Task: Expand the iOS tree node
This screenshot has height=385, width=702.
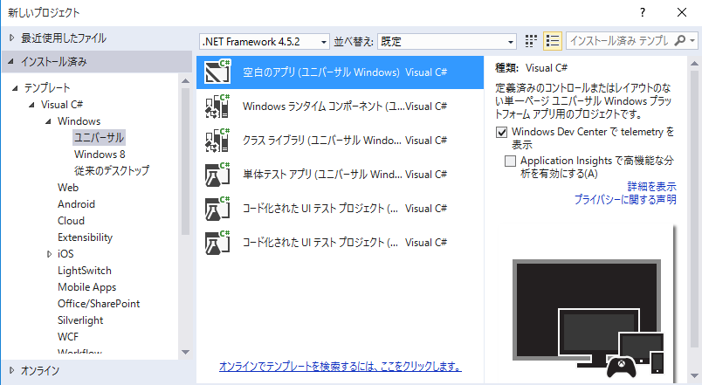Action: click(49, 254)
